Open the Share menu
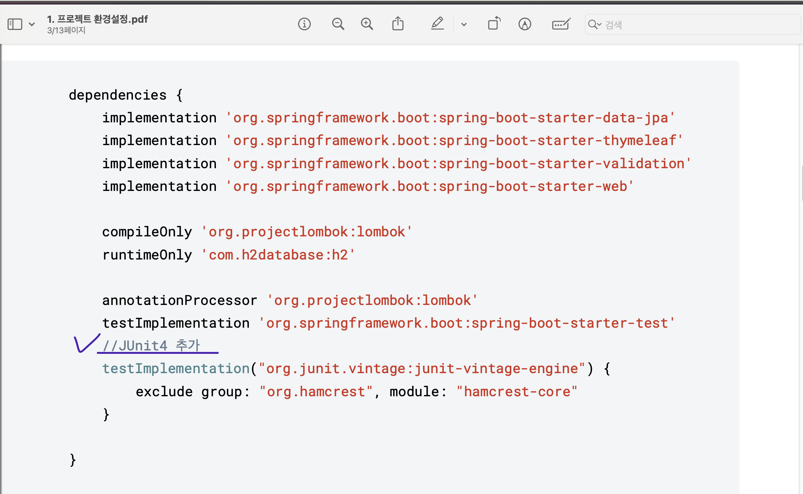This screenshot has width=803, height=494. click(398, 24)
